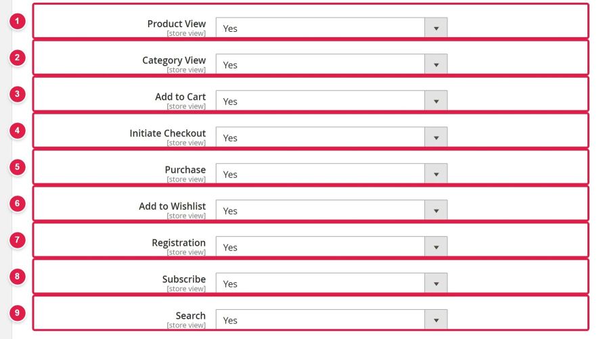Image resolution: width=609 pixels, height=339 pixels.
Task: Expand the Registration dropdown arrow
Action: pyautogui.click(x=436, y=247)
